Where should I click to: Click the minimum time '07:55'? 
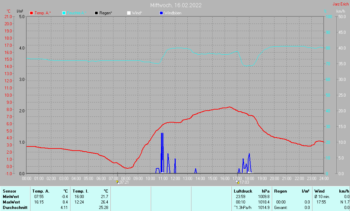(x=39, y=197)
